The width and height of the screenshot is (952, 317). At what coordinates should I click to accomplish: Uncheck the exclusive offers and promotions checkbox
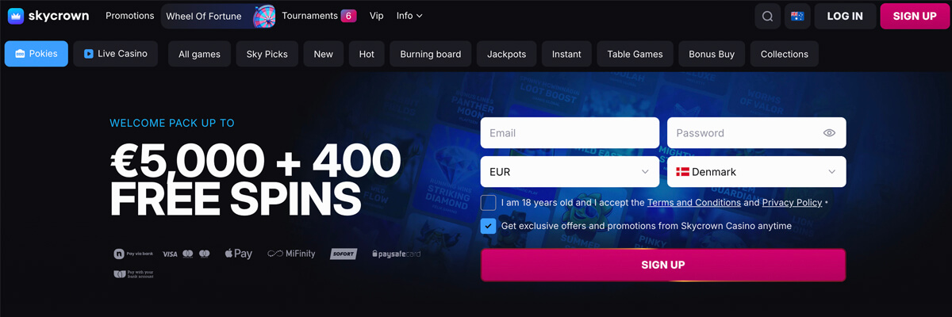[488, 227]
